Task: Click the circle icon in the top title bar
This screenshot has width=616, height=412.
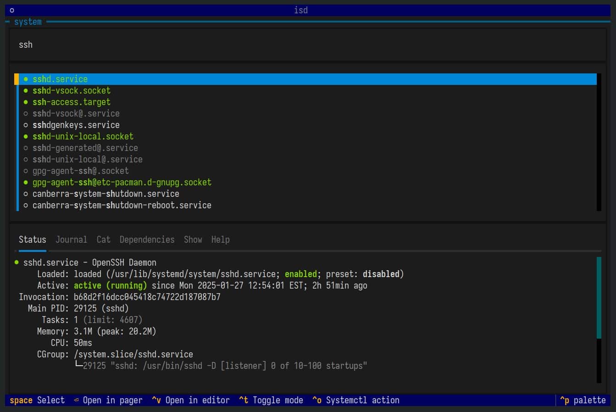Action: [x=11, y=10]
